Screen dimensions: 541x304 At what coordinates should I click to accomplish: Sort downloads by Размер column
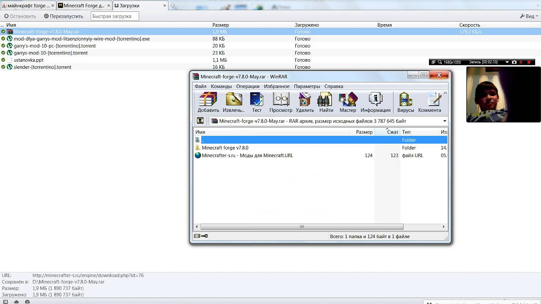click(x=221, y=25)
